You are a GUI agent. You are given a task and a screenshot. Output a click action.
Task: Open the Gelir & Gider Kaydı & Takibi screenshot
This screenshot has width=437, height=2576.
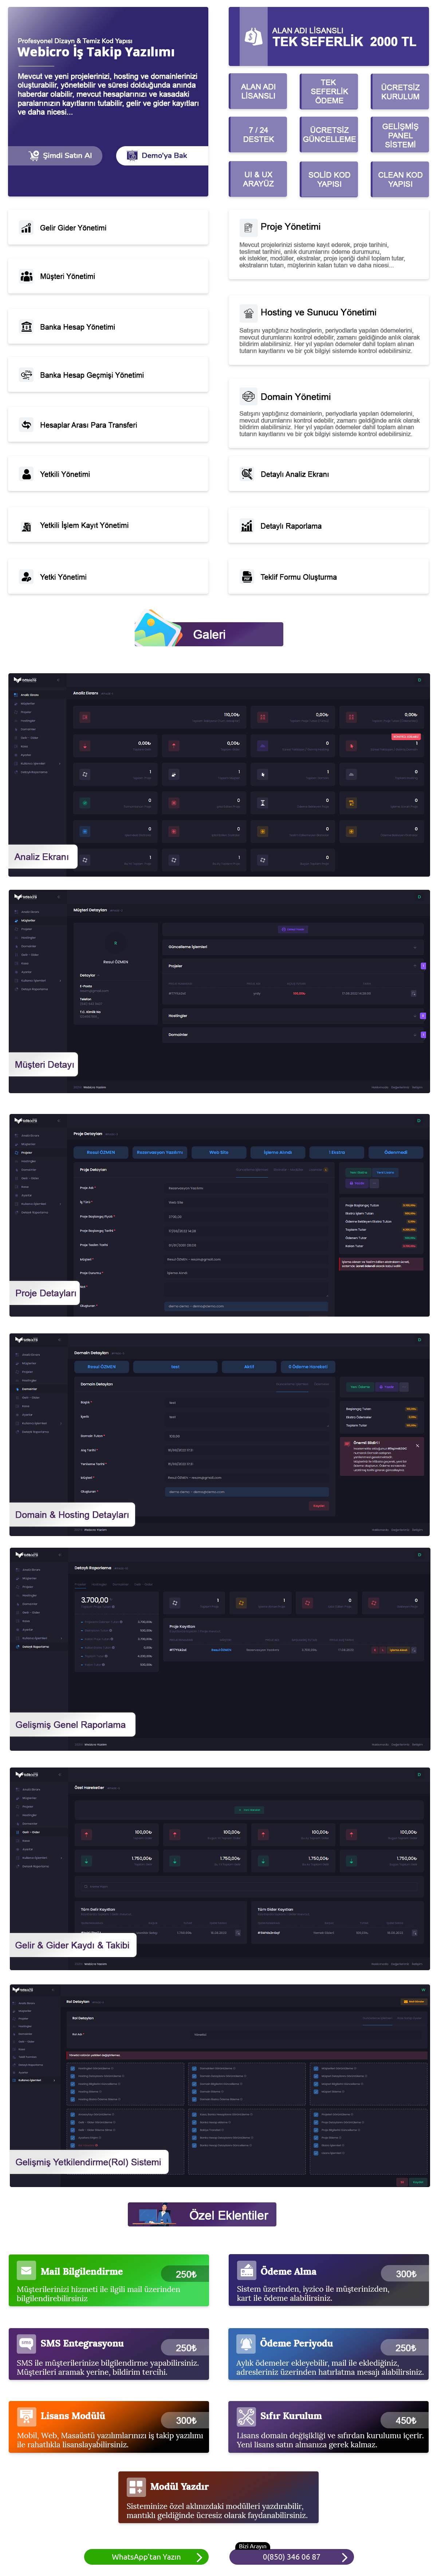pyautogui.click(x=219, y=1869)
